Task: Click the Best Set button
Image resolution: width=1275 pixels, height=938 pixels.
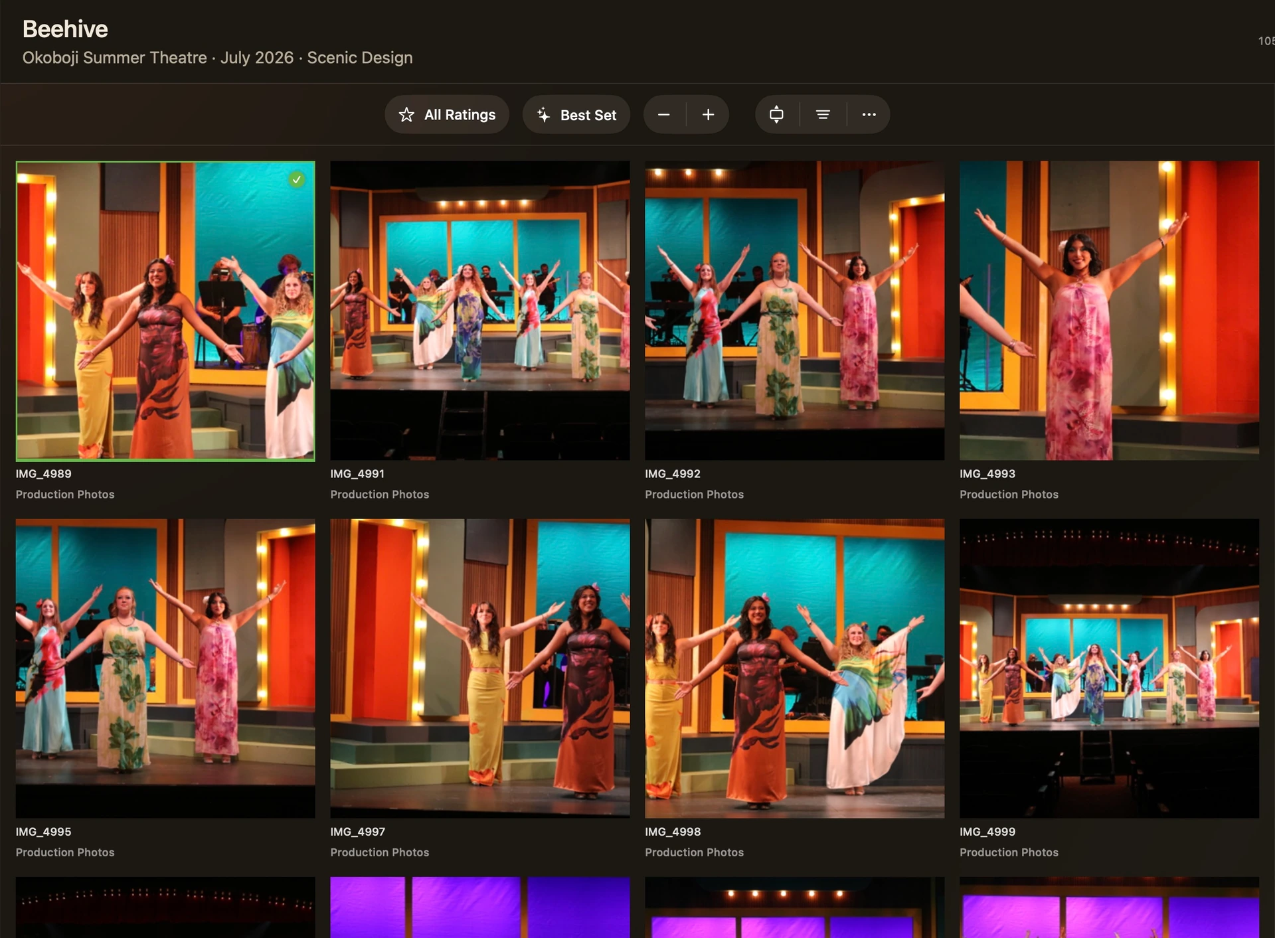Action: click(576, 115)
